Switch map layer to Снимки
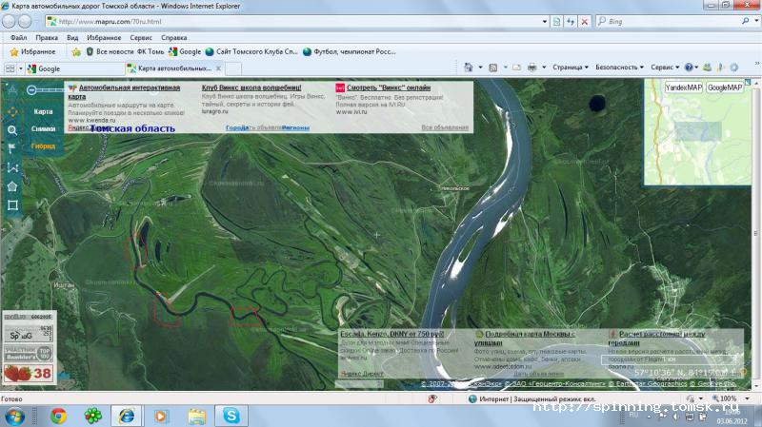 [x=44, y=129]
